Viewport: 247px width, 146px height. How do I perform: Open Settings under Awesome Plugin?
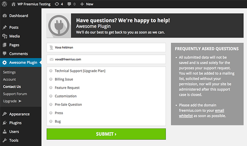pyautogui.click(x=9, y=72)
